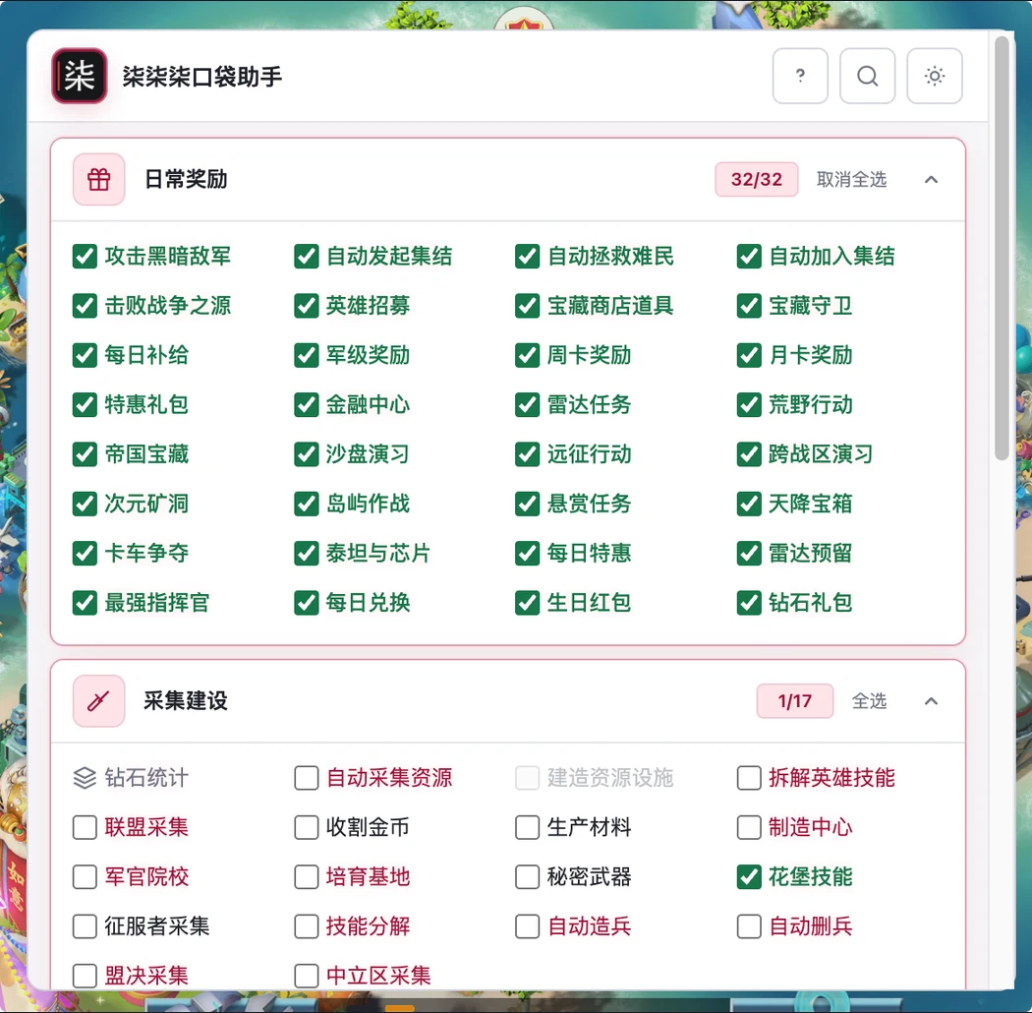Open 钻石统计 with the layers icon
The width and height of the screenshot is (1032, 1013).
[x=85, y=778]
